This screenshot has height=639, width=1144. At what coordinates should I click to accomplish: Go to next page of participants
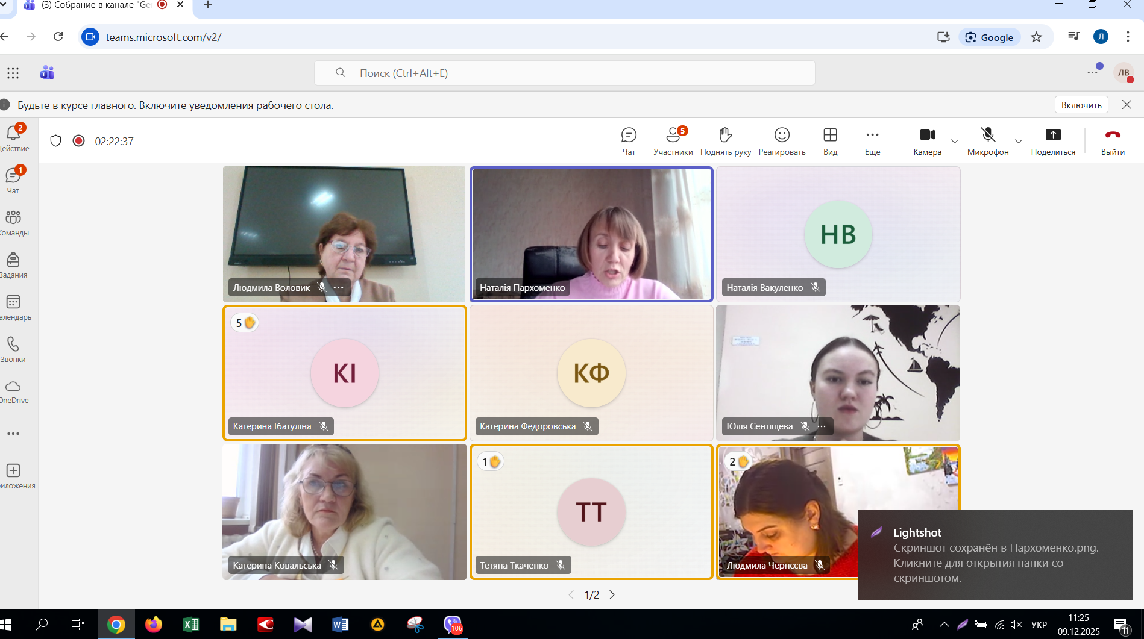612,595
